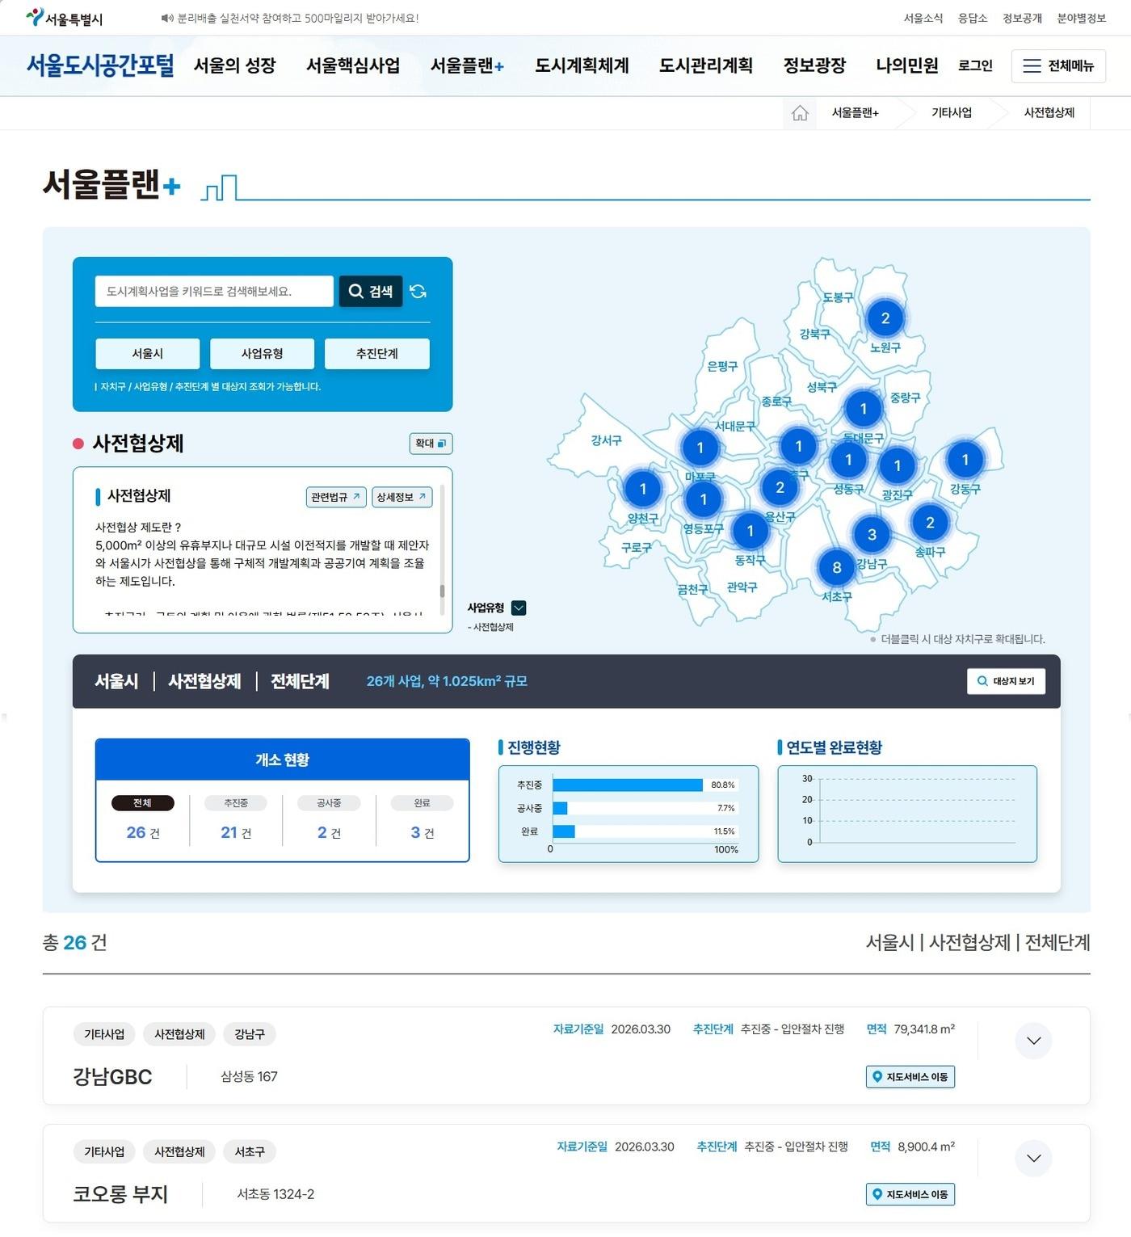
Task: Click the 서울도시공간포털 site title
Action: point(100,65)
